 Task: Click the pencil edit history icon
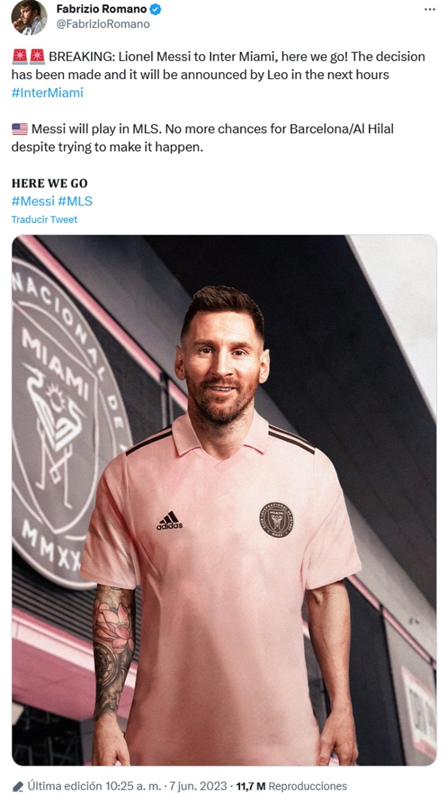[x=17, y=786]
